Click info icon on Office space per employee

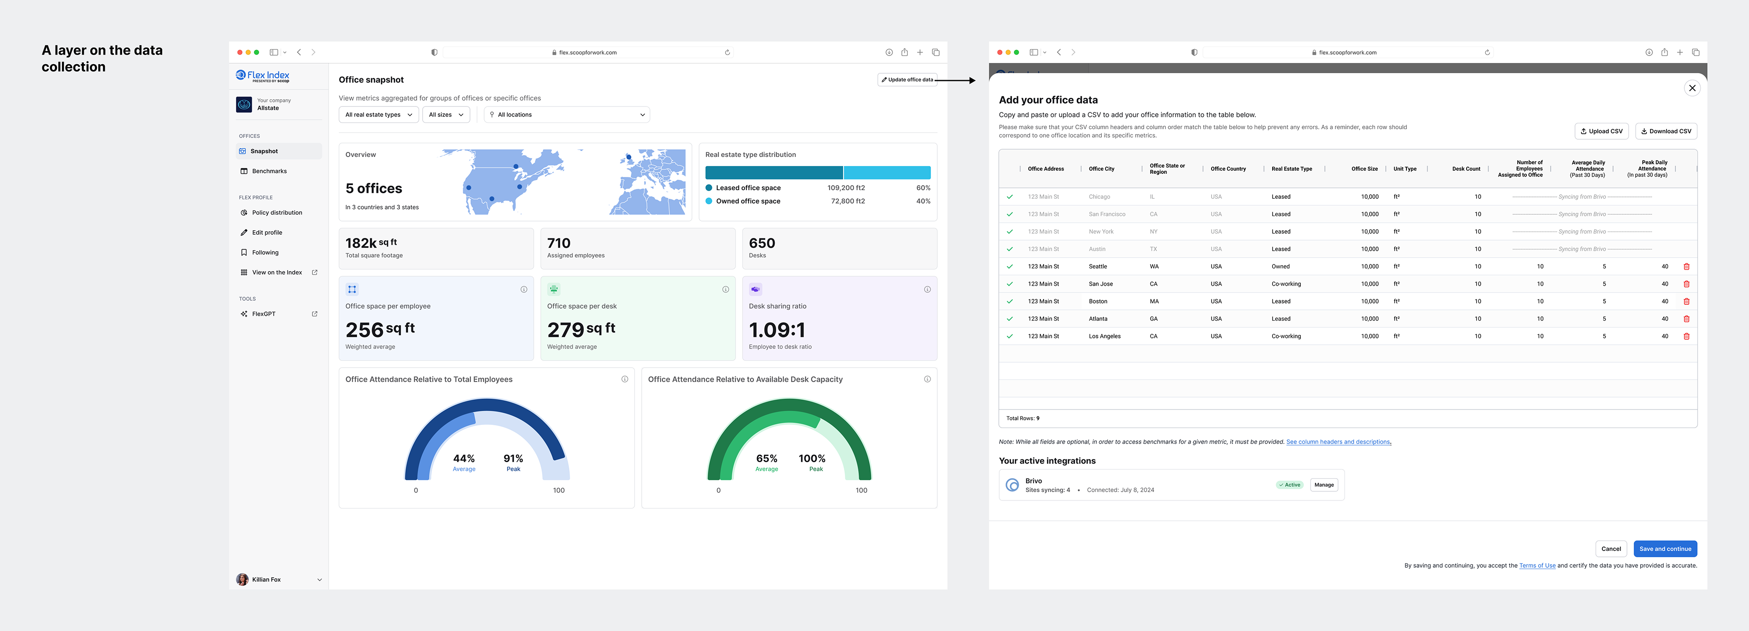523,290
